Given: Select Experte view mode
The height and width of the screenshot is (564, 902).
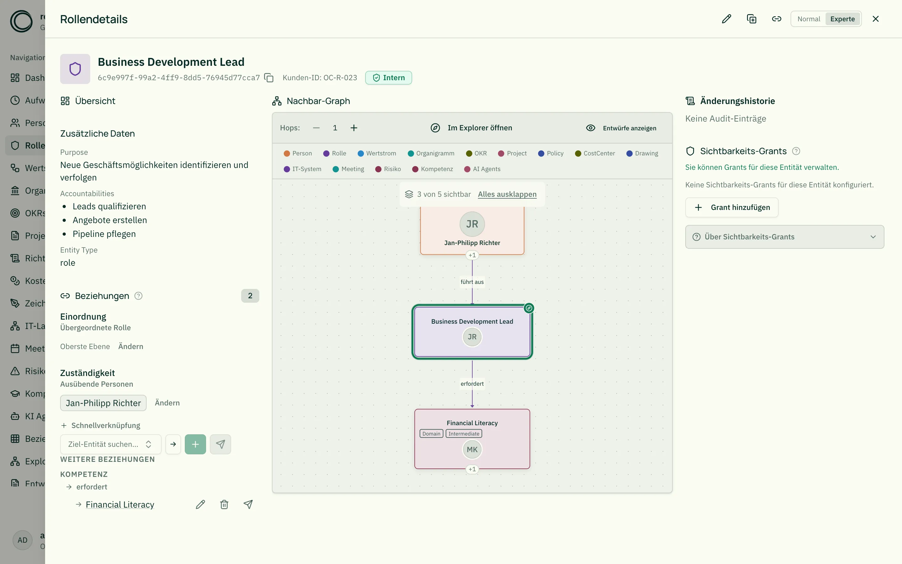Looking at the screenshot, I should coord(842,19).
